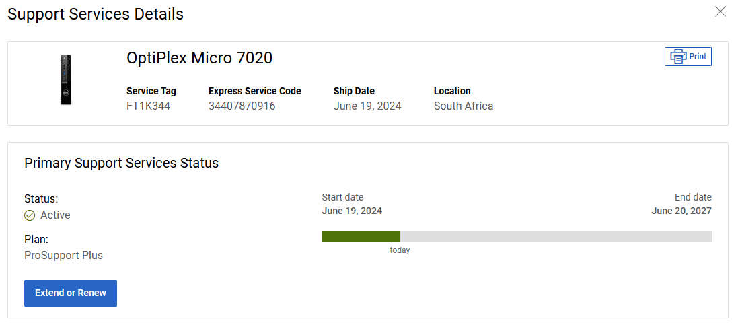Select the service tag FT1K344
The image size is (738, 325).
(148, 106)
